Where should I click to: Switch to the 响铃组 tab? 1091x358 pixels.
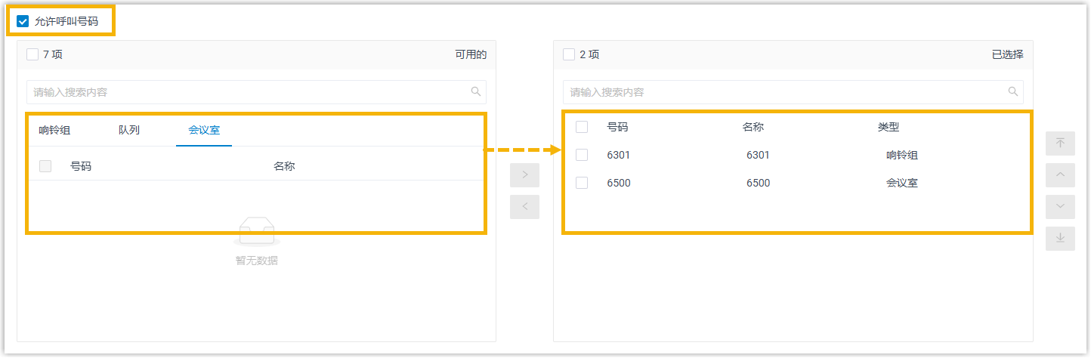click(x=54, y=130)
